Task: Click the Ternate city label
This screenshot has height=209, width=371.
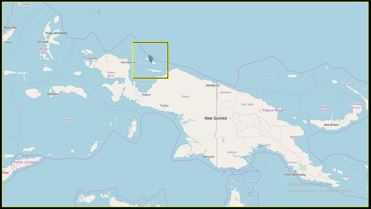Action: pyautogui.click(x=42, y=42)
